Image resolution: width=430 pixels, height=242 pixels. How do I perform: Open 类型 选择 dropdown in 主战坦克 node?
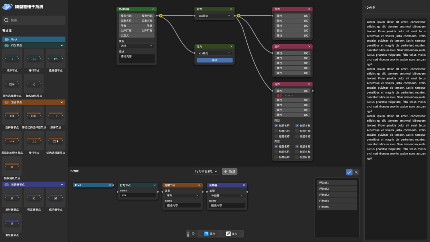(x=137, y=46)
